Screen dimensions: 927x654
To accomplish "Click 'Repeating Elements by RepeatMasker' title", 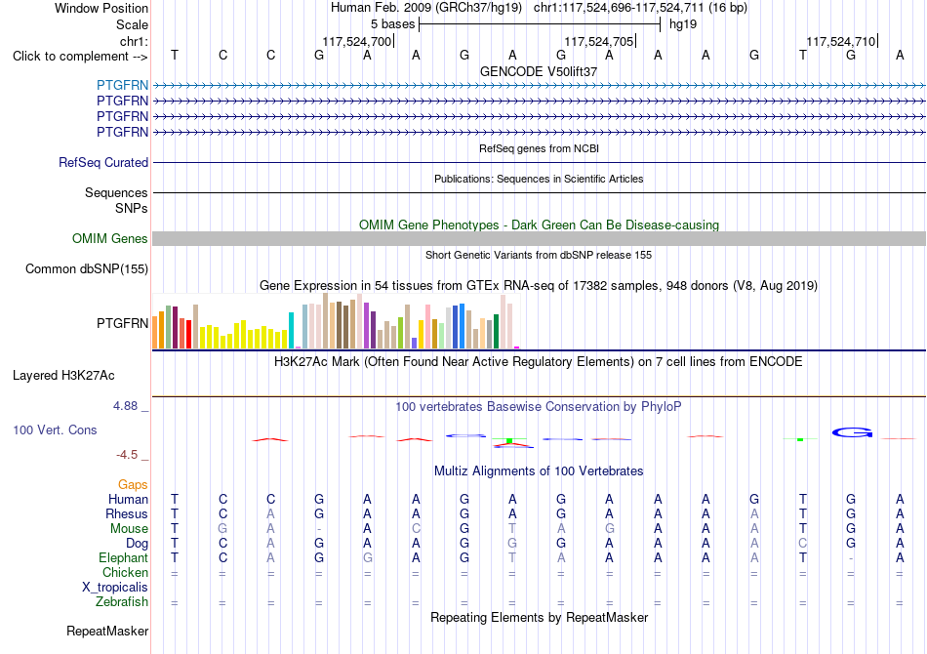I will click(539, 617).
